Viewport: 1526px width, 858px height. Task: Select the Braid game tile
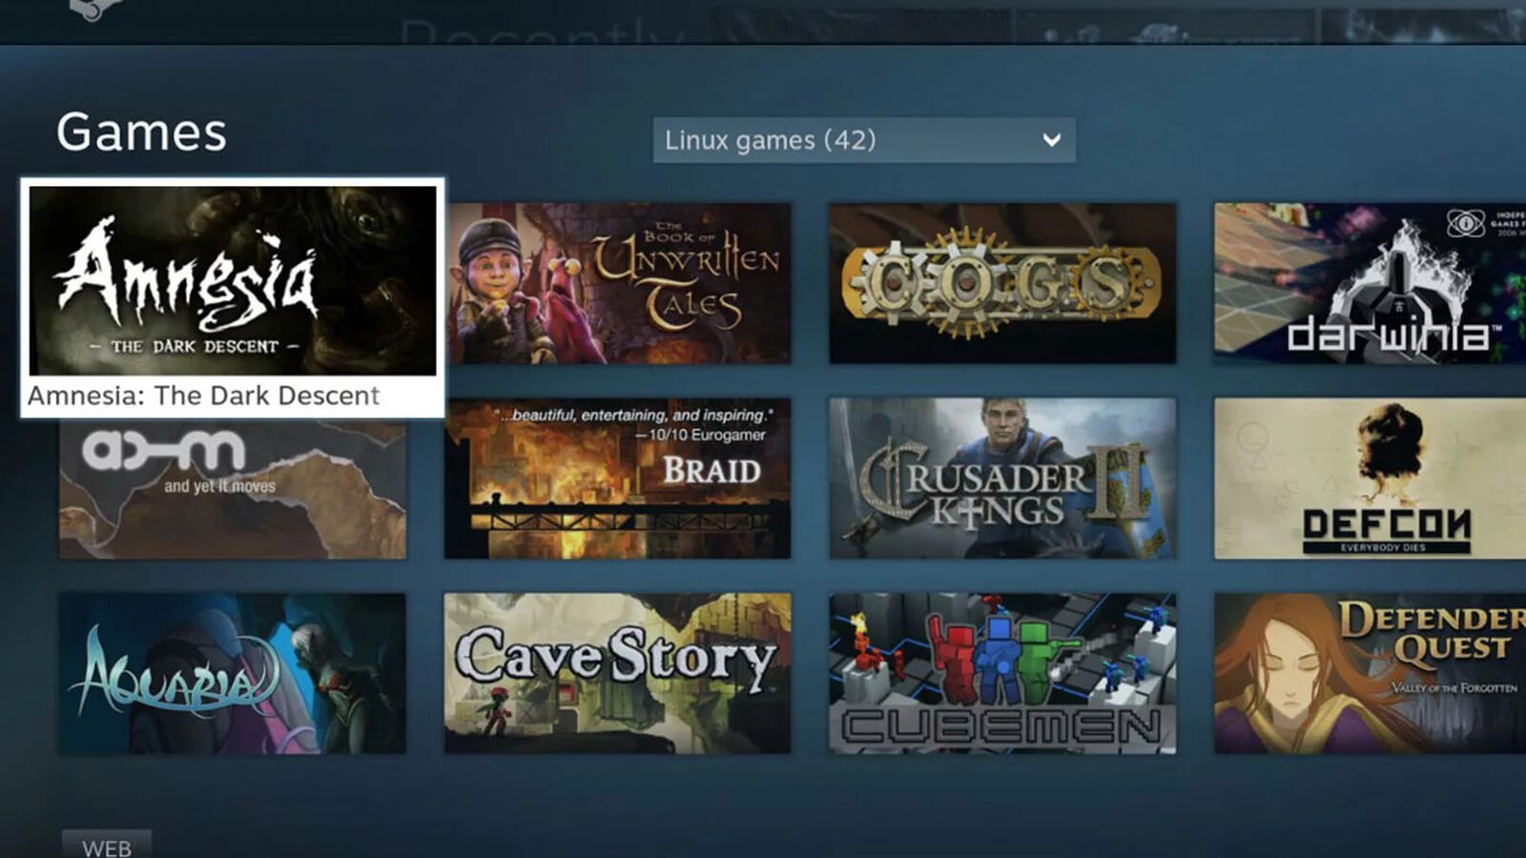618,479
